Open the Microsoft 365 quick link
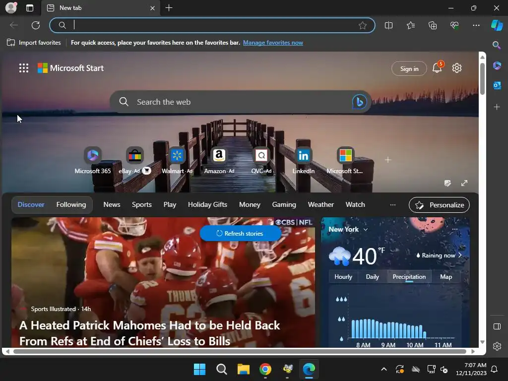Viewport: 508px width, 381px height. point(93,161)
